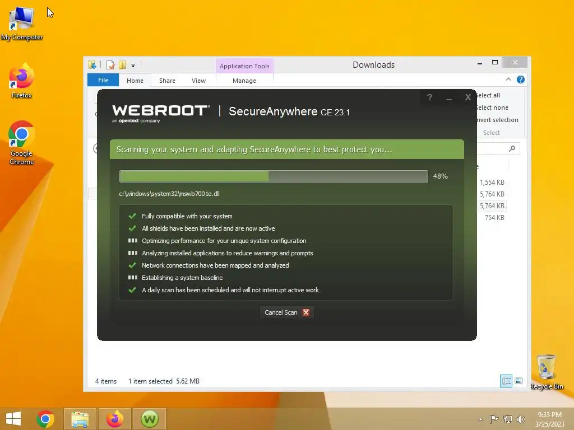Image resolution: width=574 pixels, height=430 pixels.
Task: Open the Customize Quick Access Toolbar dropdown
Action: (133, 65)
